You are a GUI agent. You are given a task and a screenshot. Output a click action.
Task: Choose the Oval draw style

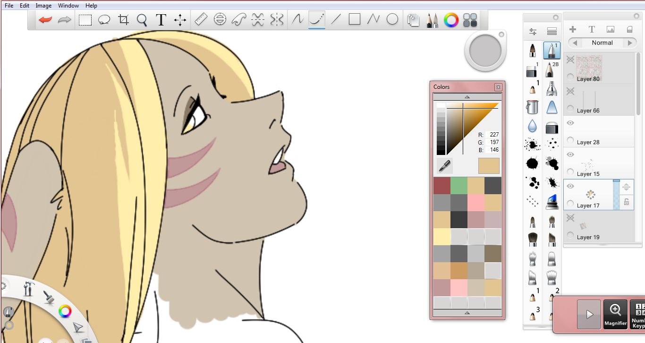click(x=392, y=20)
